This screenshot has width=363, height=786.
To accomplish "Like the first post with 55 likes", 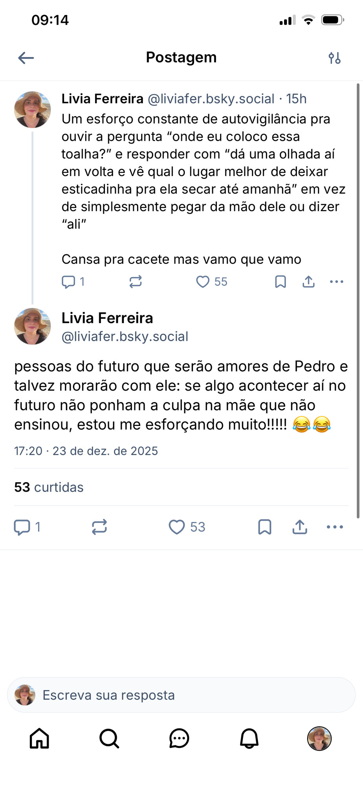I will pos(203,282).
